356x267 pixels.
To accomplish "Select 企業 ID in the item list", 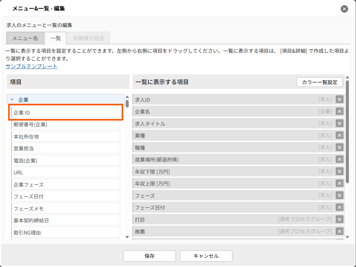I will click(66, 113).
